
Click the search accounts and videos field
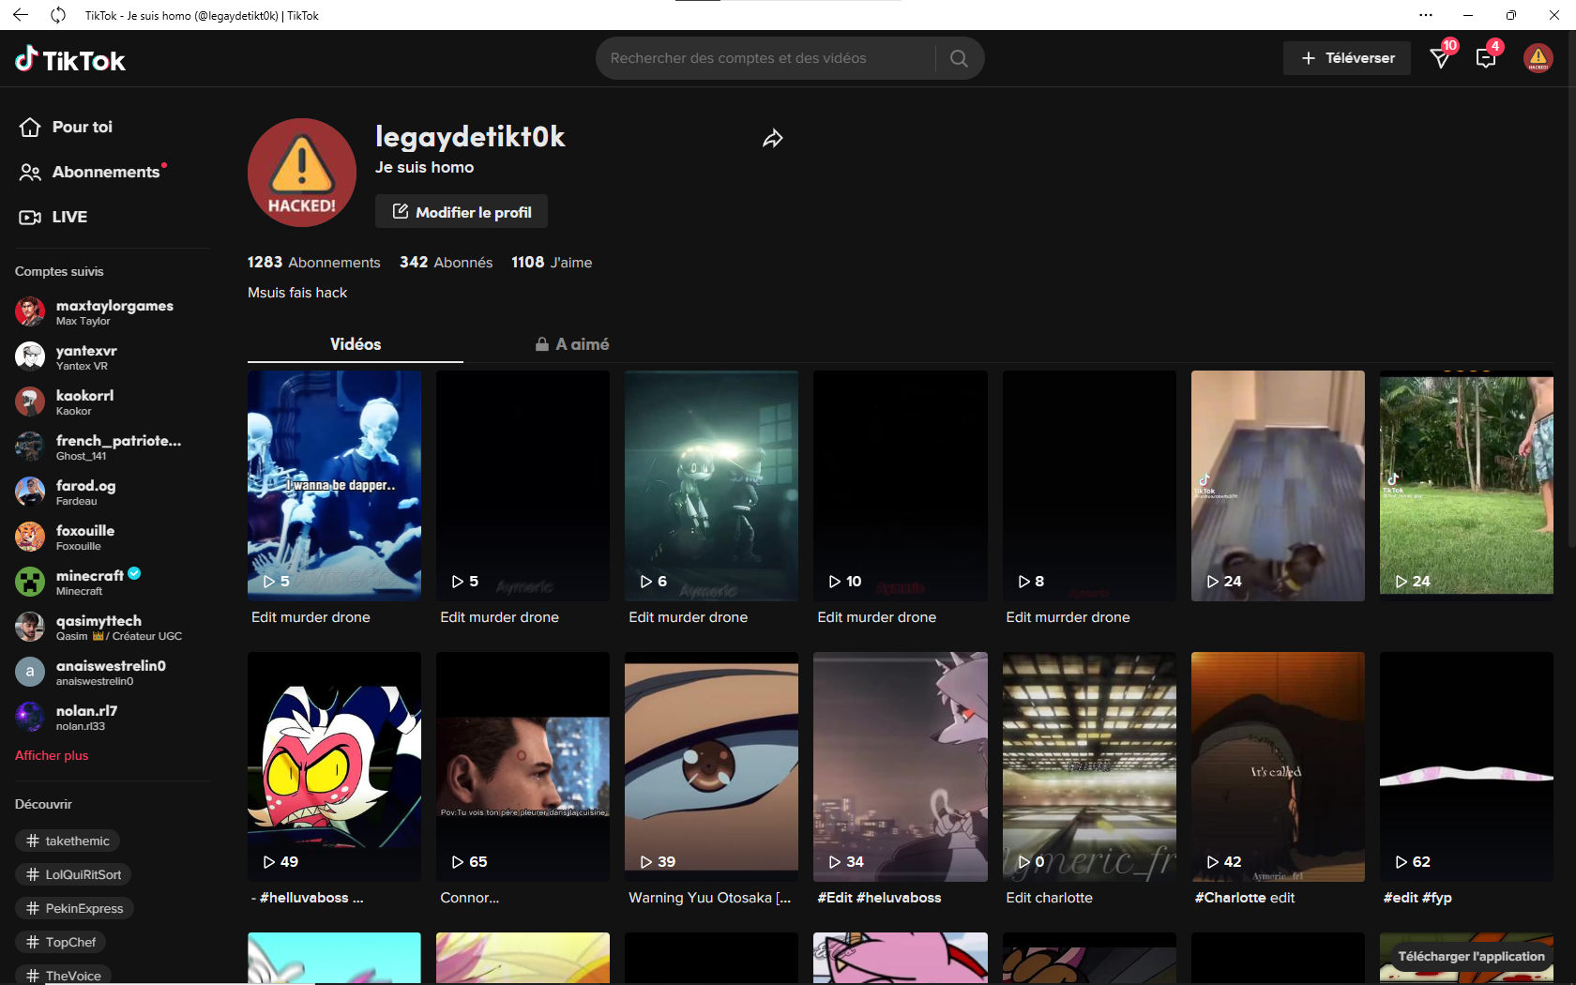point(765,58)
